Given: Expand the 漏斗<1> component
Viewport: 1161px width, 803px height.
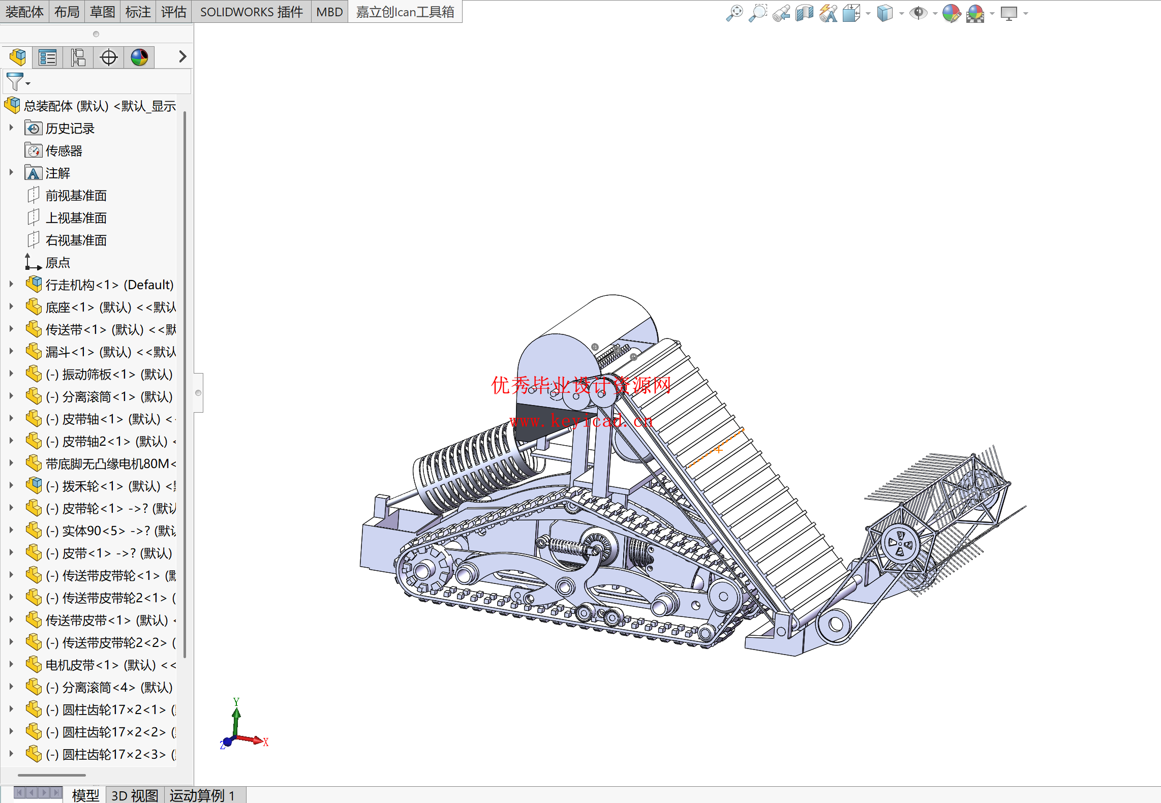Looking at the screenshot, I should 11,352.
